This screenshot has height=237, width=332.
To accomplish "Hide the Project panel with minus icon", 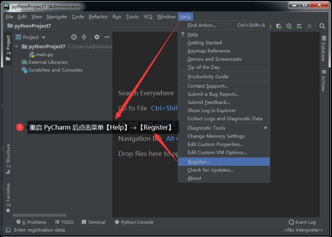I will (x=107, y=37).
